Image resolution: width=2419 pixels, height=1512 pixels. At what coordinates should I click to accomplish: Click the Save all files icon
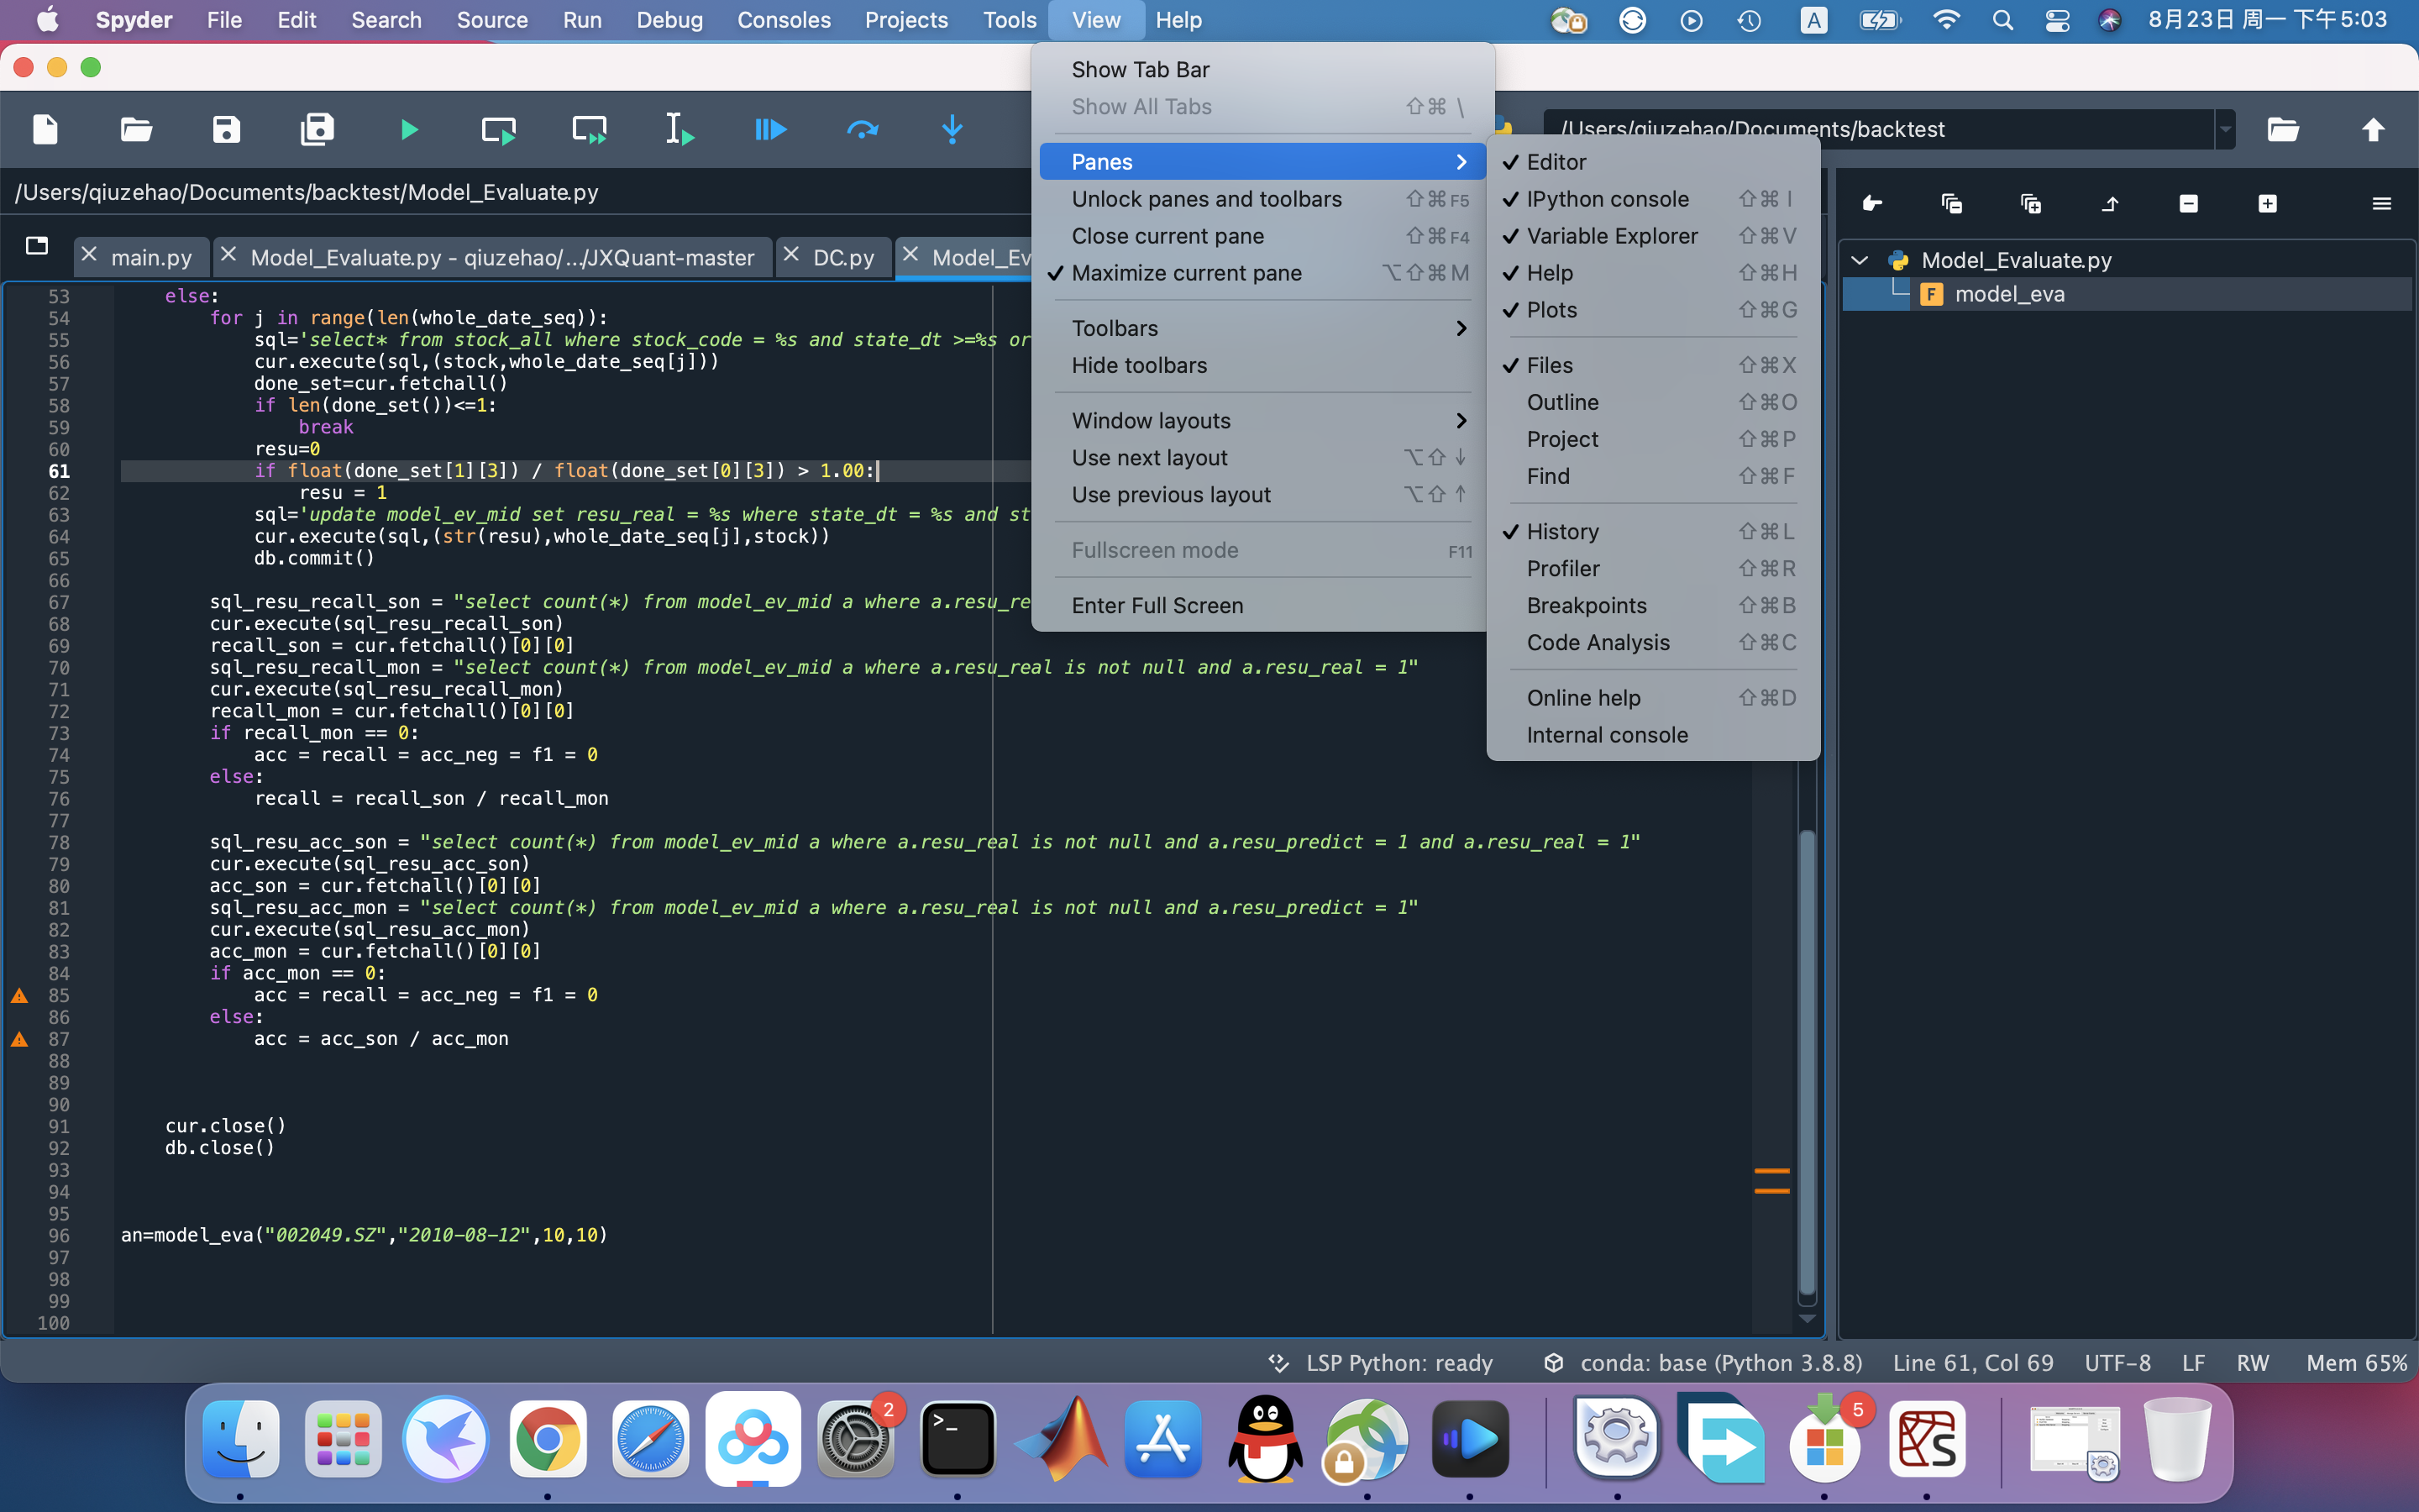point(317,130)
